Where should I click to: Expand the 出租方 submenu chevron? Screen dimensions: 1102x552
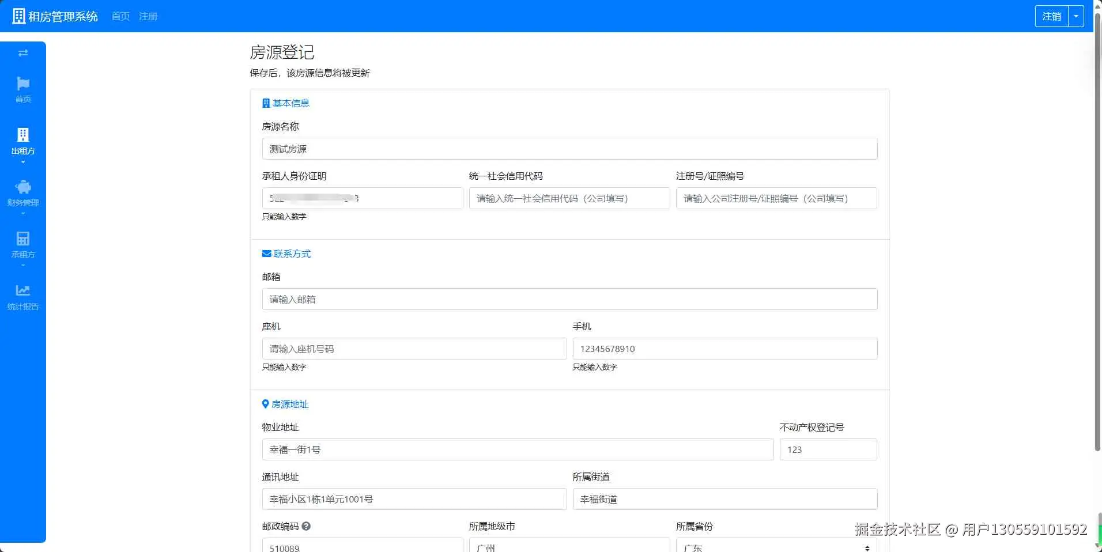(23, 162)
